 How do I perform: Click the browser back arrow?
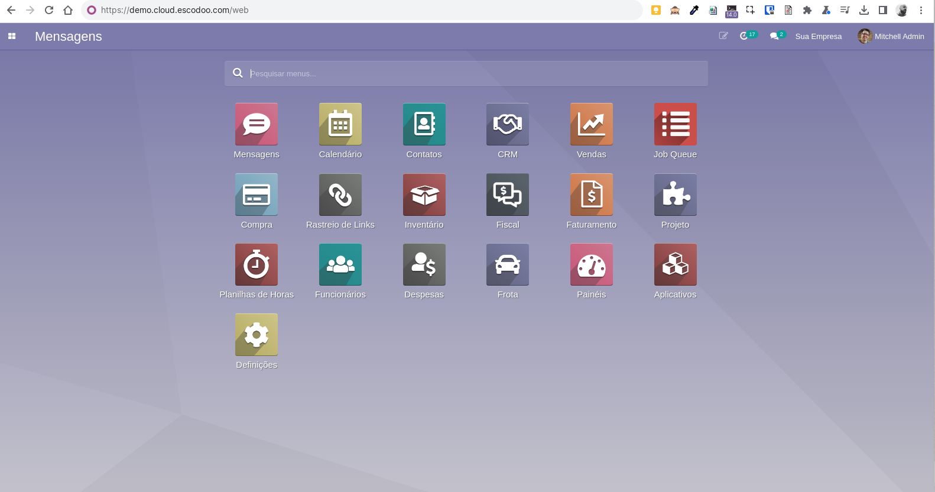click(x=11, y=10)
